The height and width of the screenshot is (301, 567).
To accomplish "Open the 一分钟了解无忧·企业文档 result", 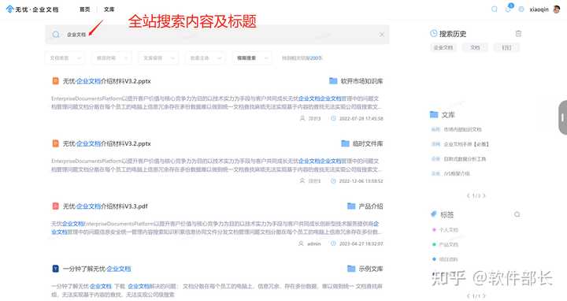I will (x=97, y=269).
